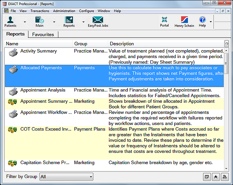Viewport: 233px width, 185px height.
Task: Open EasyPost Jobs envelope icon
Action: tap(98, 22)
